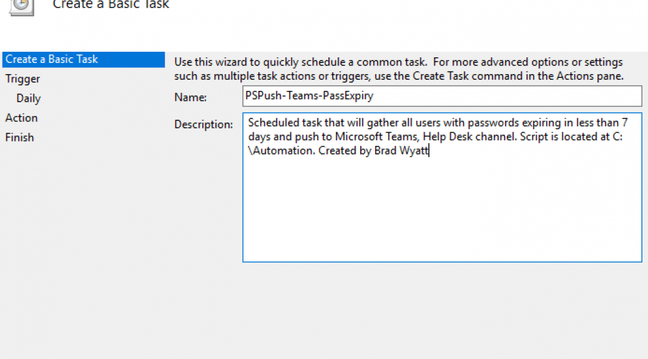Go to the Trigger wizard step
The width and height of the screenshot is (648, 359).
[x=22, y=79]
